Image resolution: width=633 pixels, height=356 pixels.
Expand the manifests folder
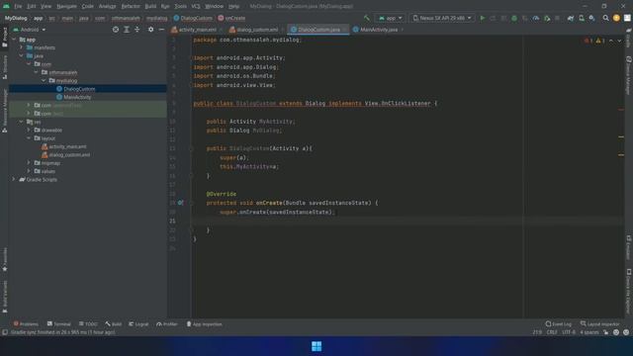[x=22, y=47]
